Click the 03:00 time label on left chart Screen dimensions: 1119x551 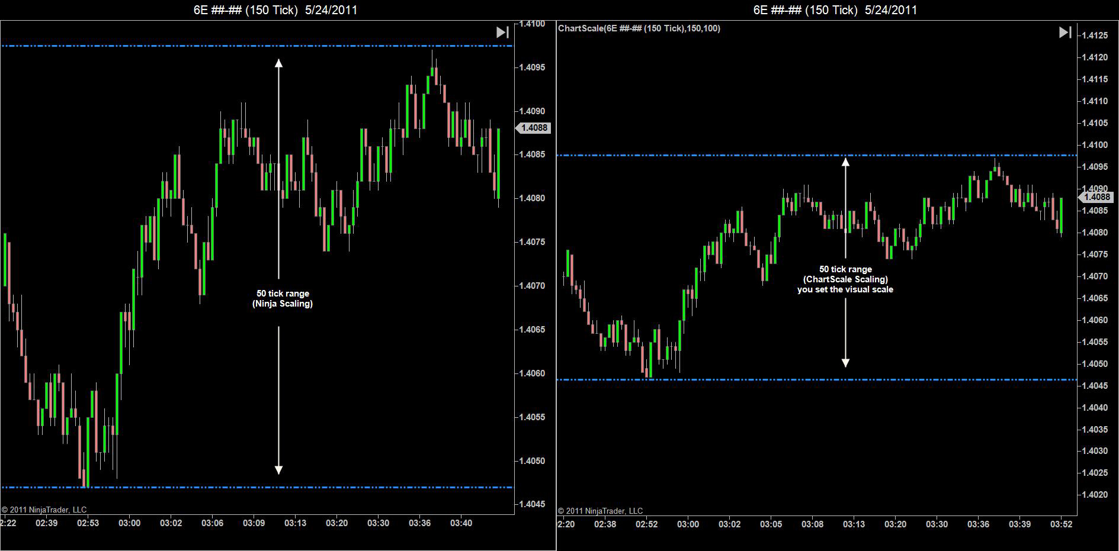coord(130,523)
